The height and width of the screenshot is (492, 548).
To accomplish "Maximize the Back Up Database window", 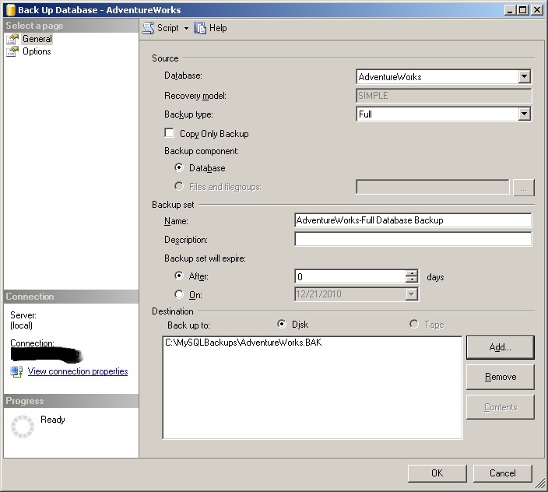I will (523, 10).
